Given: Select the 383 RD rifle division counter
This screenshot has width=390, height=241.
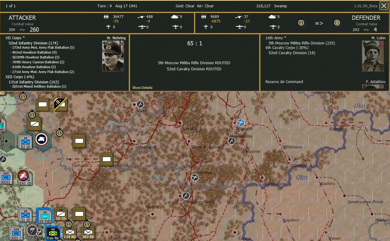Looking at the screenshot, I should coord(88,233).
